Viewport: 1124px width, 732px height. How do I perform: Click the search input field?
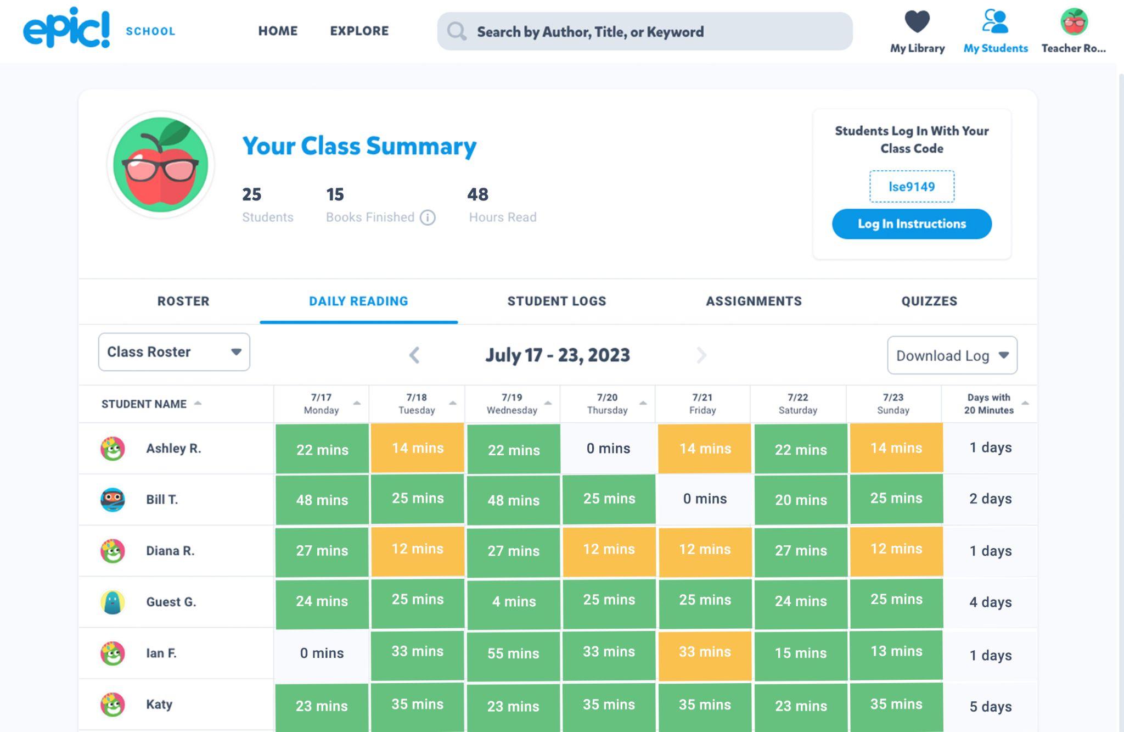click(x=645, y=32)
